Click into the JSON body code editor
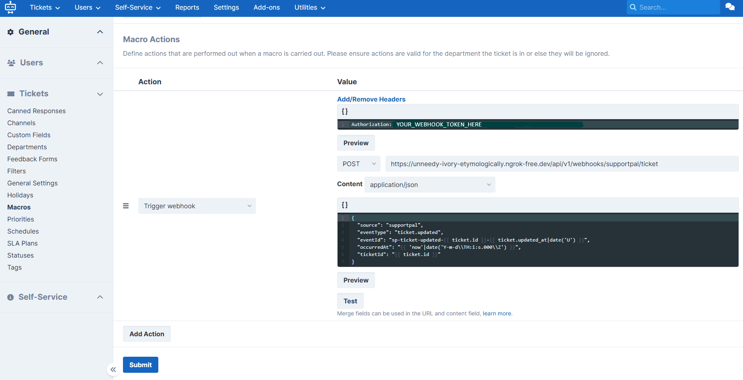Screen dimensions: 743x380 tap(538, 240)
